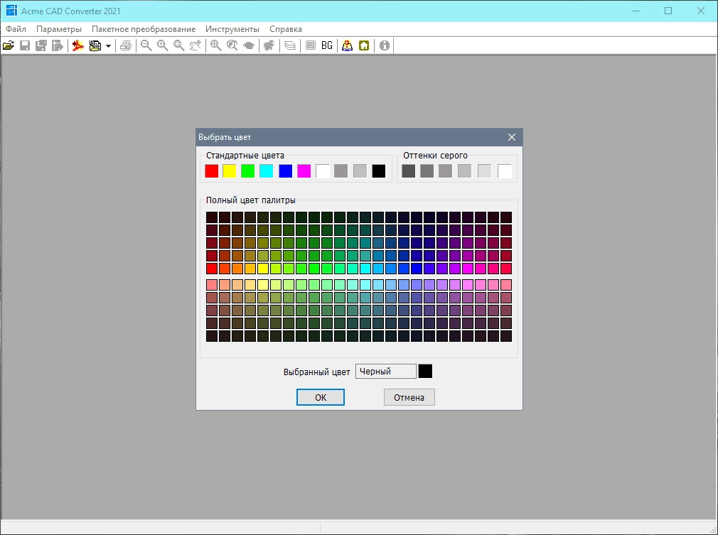Select the cyan standard color swatch
The width and height of the screenshot is (718, 535).
coord(266,171)
